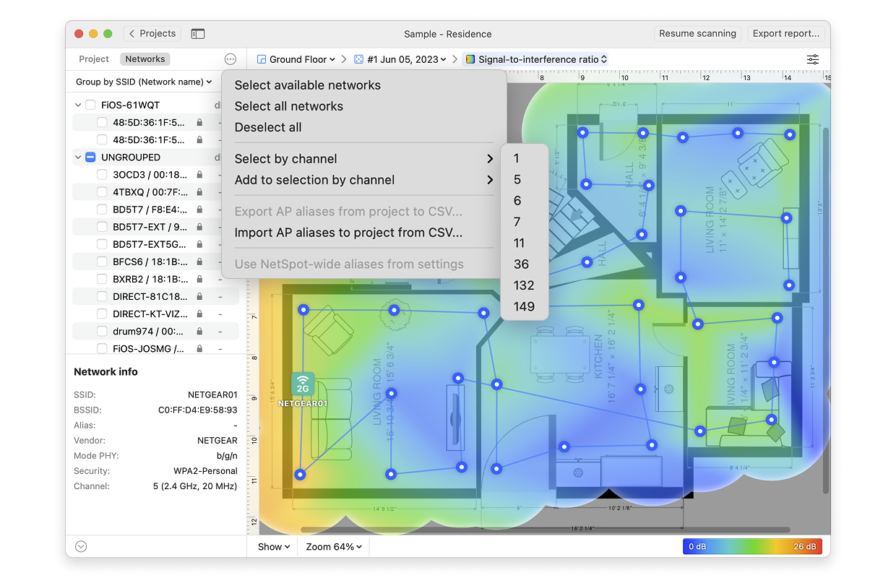Open the Signal-to-interference ratio selector
This screenshot has height=578, width=896.
click(x=535, y=59)
